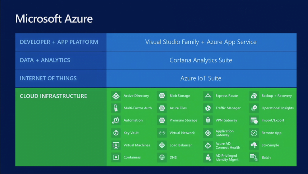Click the AD Privileged Identity Mgmt icon
Screen dimensions: 308x174
pos(208,157)
